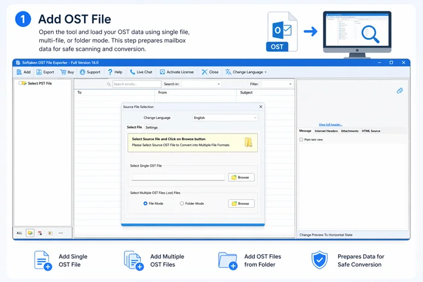Click the Close toolbar button with X icon
The width and height of the screenshot is (423, 282).
pyautogui.click(x=210, y=72)
